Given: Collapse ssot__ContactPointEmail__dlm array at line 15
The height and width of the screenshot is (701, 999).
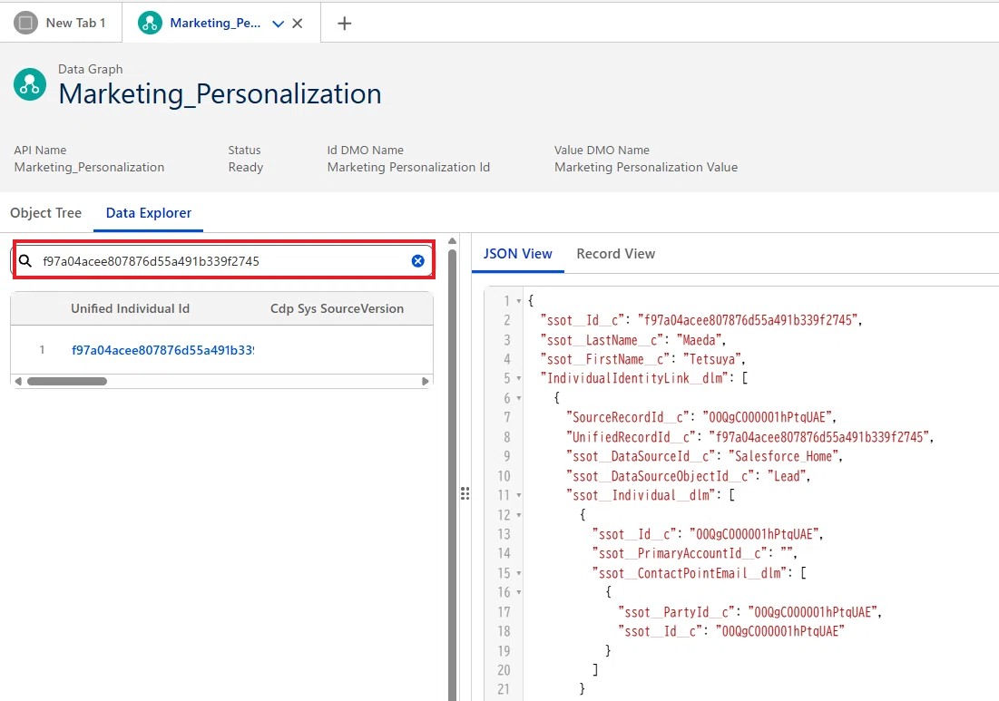Looking at the screenshot, I should [519, 573].
